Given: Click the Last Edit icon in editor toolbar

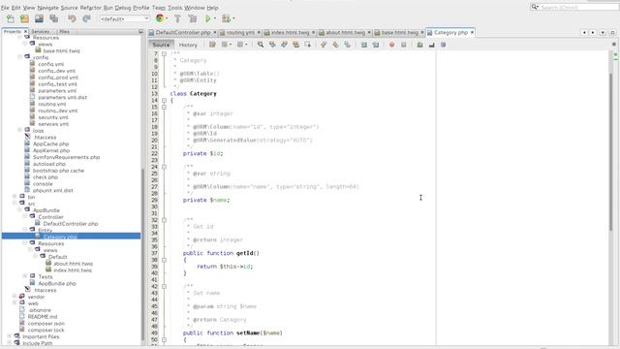Looking at the screenshot, I should tap(212, 45).
